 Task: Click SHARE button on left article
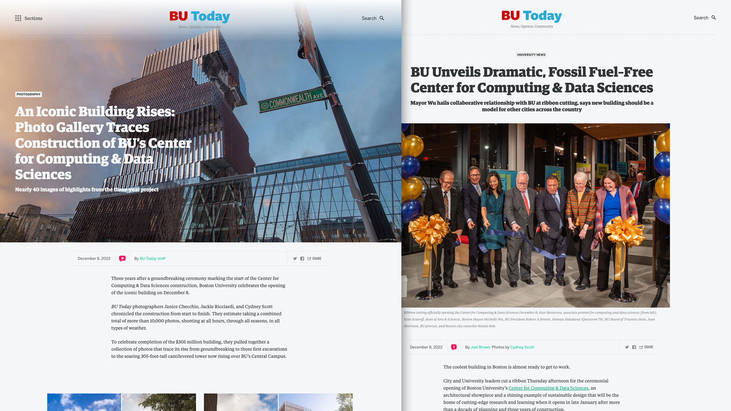(314, 259)
